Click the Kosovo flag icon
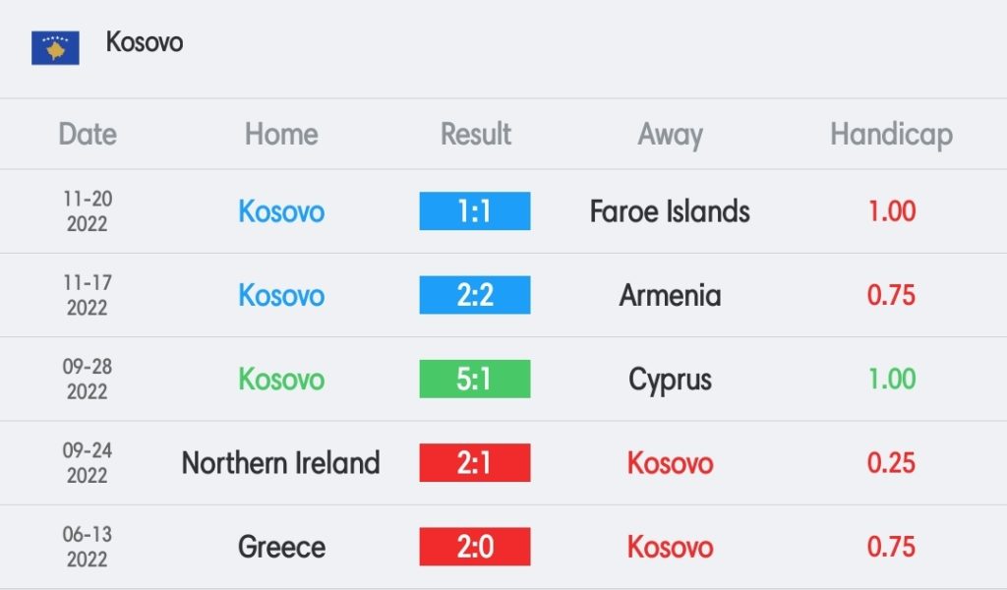Viewport: 1007px width, 590px height. 55,47
